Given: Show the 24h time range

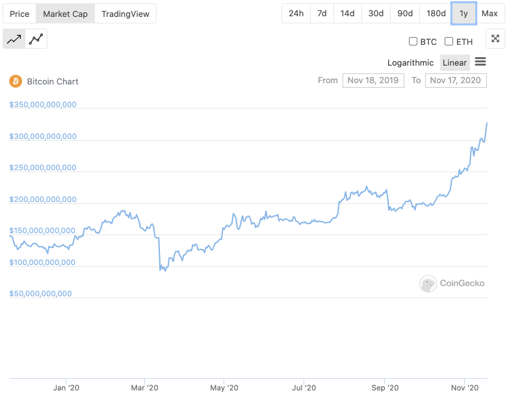Looking at the screenshot, I should [x=296, y=13].
